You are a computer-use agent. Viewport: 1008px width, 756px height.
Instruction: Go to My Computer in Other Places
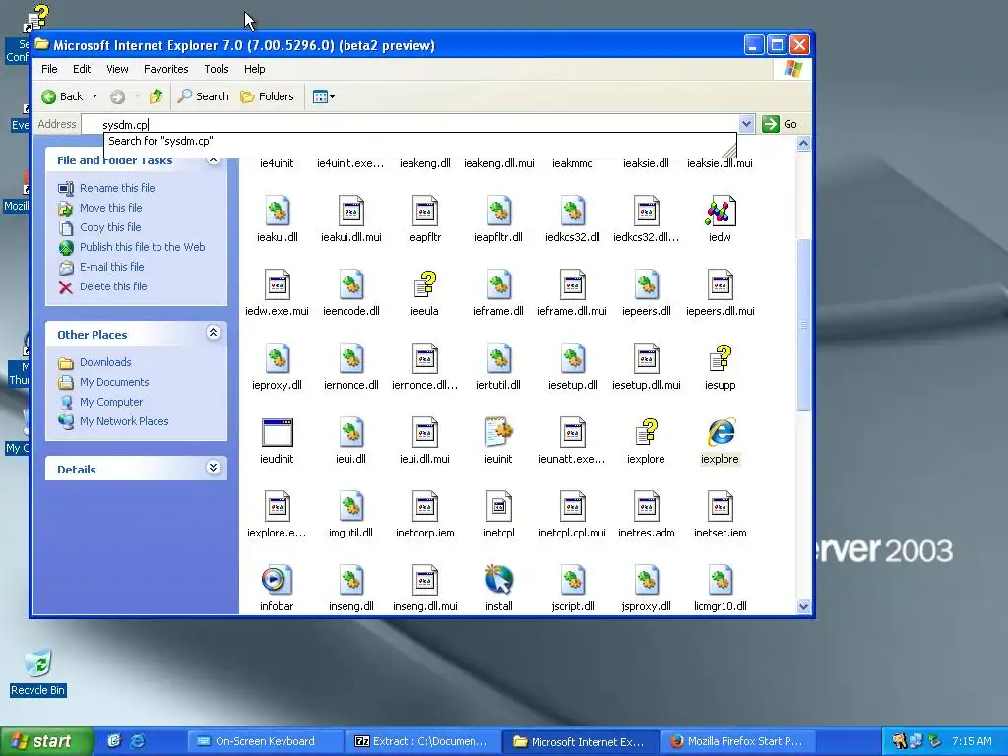[111, 402]
